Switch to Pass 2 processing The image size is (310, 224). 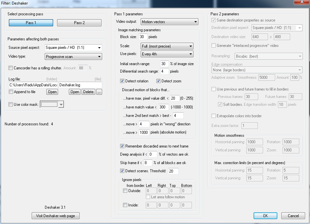click(79, 23)
